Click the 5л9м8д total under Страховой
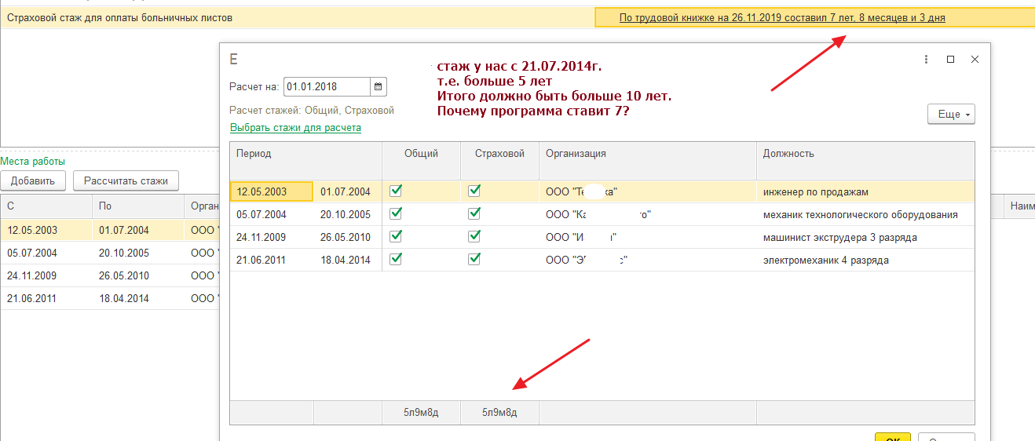Image resolution: width=1035 pixels, height=441 pixels. (x=499, y=412)
